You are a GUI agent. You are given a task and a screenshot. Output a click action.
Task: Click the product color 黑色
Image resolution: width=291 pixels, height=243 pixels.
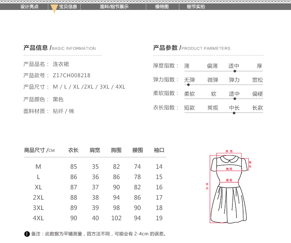[x=58, y=99]
